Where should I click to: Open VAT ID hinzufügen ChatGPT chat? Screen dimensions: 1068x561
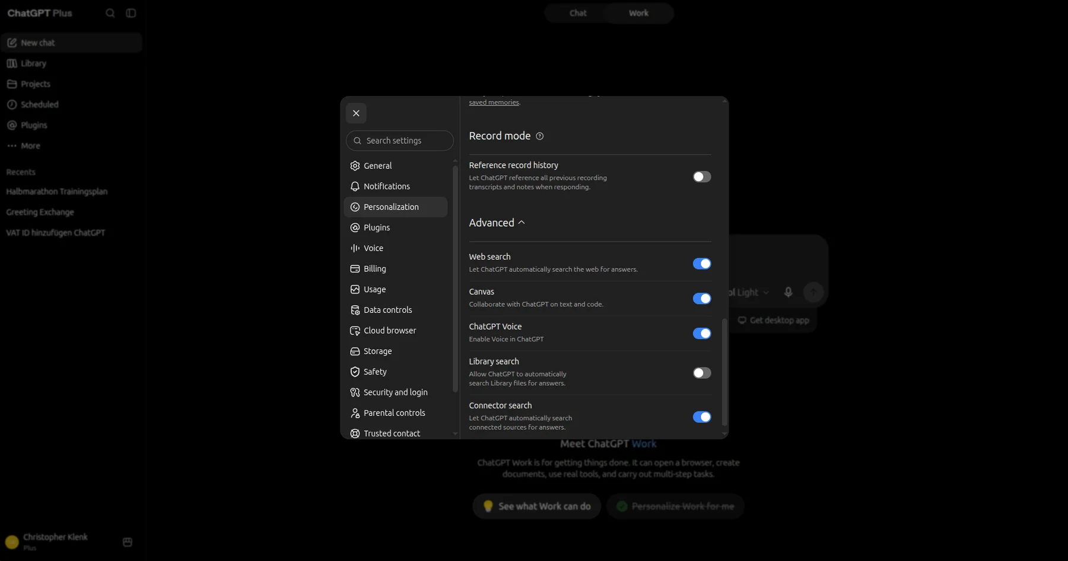[56, 233]
